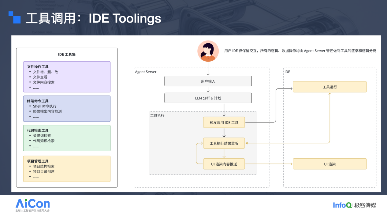Click the 终端命令工具 heading

[38, 101]
